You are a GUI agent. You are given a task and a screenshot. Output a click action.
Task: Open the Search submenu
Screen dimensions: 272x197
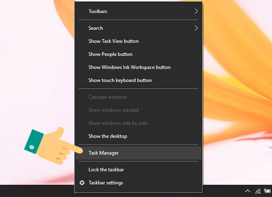coord(138,28)
